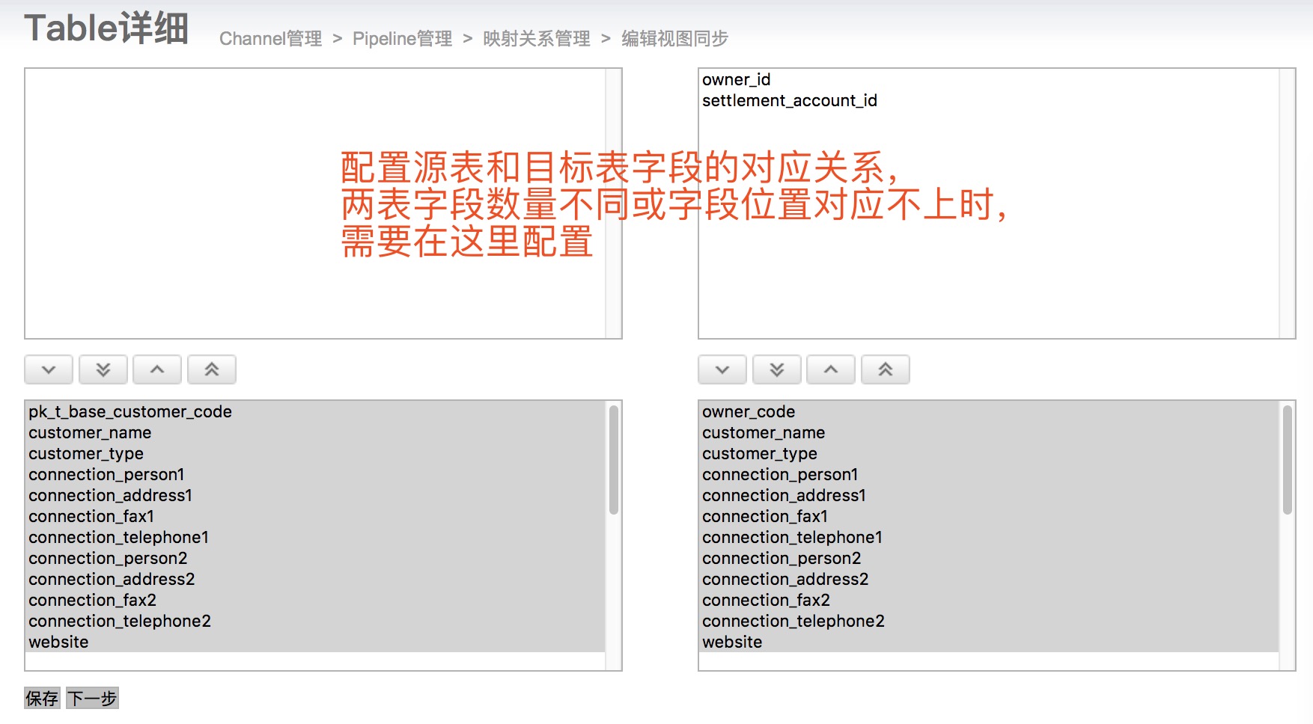Select connection_person2 in source lower list
The image size is (1313, 724).
point(315,558)
